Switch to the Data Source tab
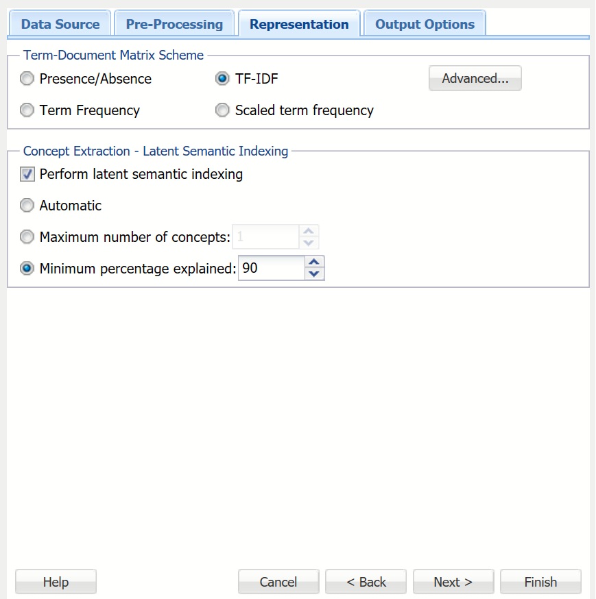This screenshot has height=599, width=596. [60, 24]
